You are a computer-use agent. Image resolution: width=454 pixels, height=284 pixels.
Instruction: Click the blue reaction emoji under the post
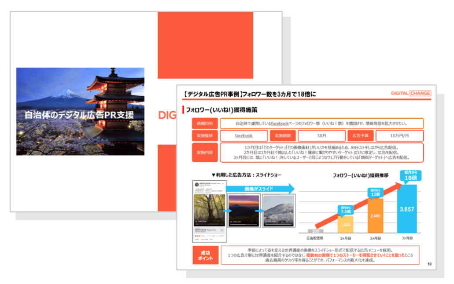[x=196, y=236]
